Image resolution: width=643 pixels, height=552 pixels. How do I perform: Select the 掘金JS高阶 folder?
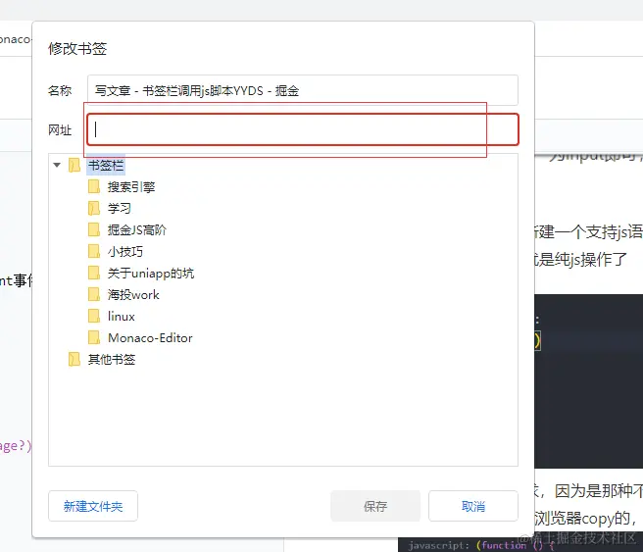[x=137, y=230]
